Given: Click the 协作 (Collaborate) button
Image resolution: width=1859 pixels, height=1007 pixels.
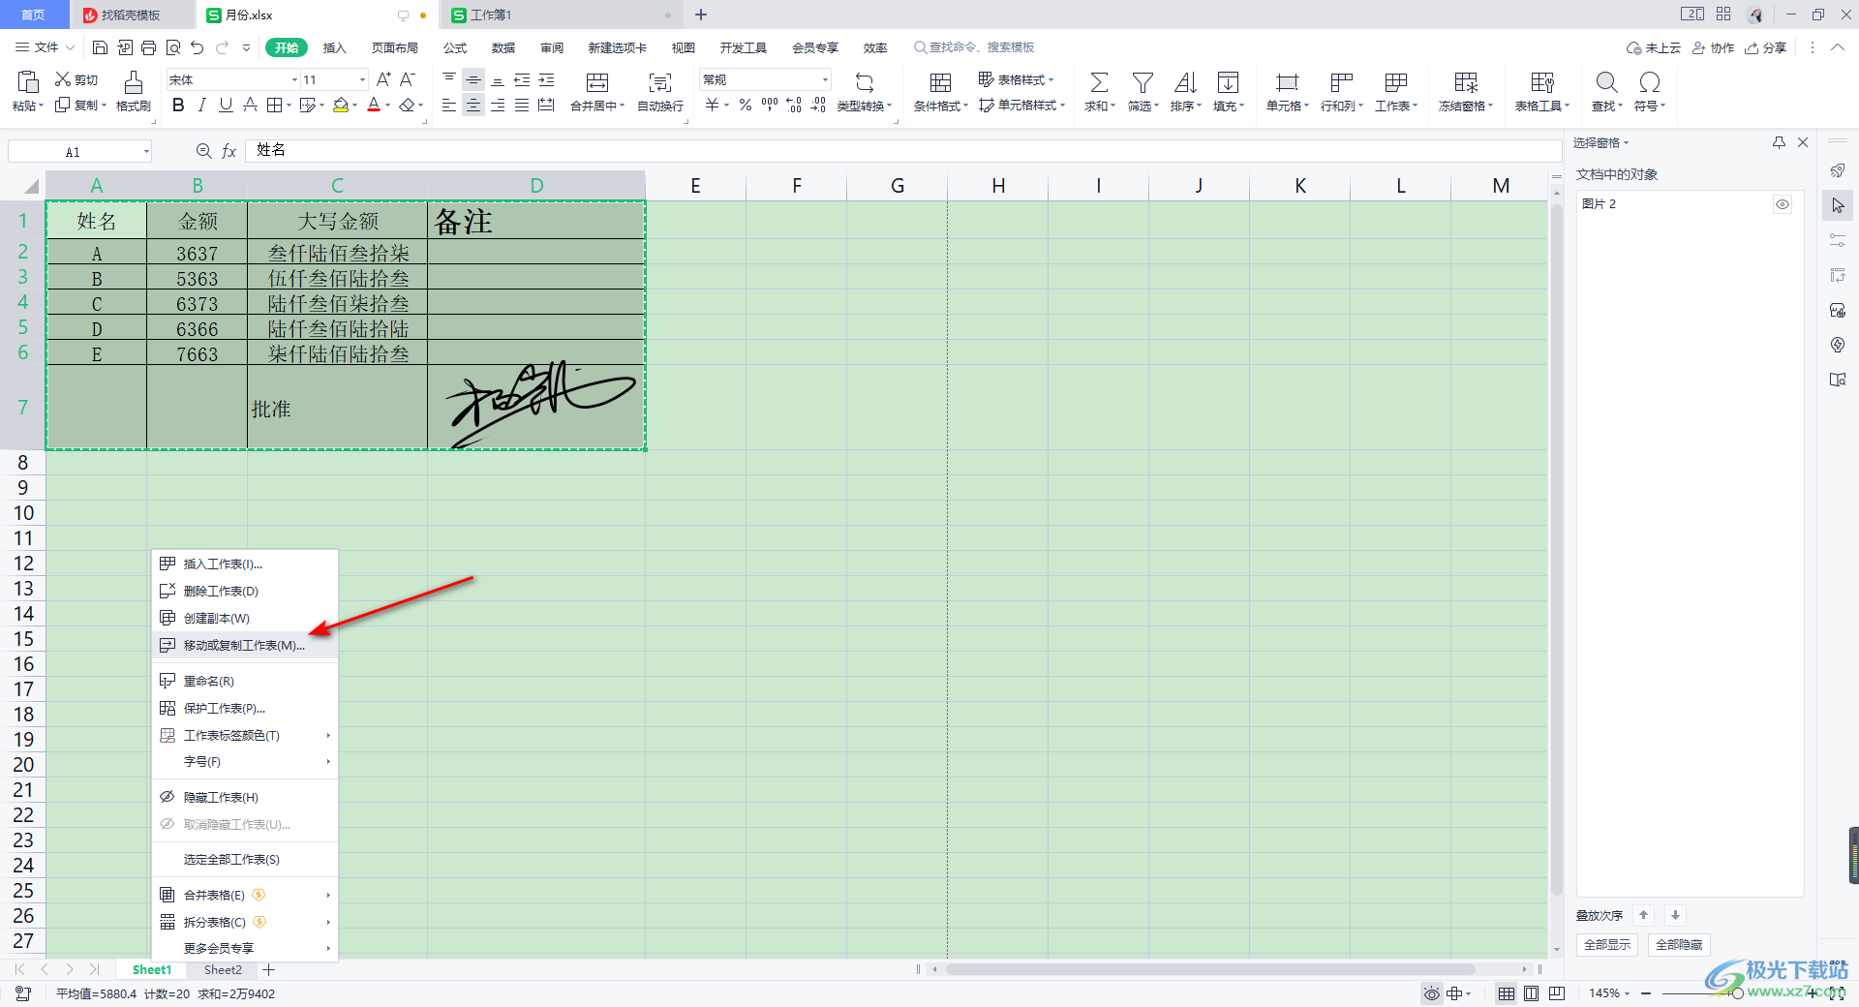Looking at the screenshot, I should coord(1713,47).
